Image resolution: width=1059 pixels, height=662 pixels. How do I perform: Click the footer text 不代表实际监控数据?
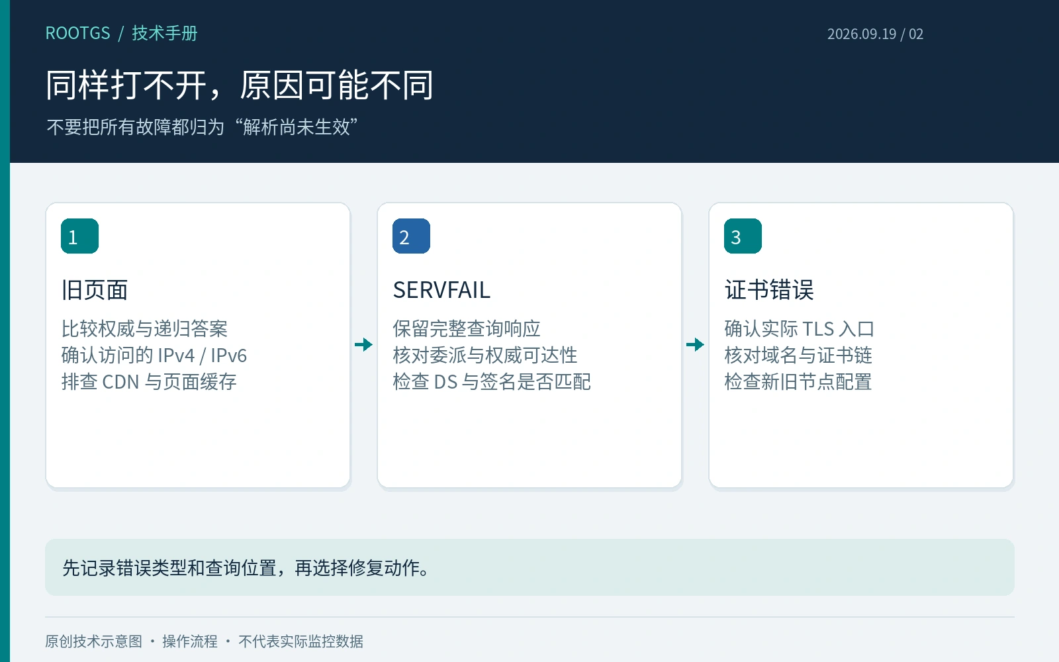[300, 641]
